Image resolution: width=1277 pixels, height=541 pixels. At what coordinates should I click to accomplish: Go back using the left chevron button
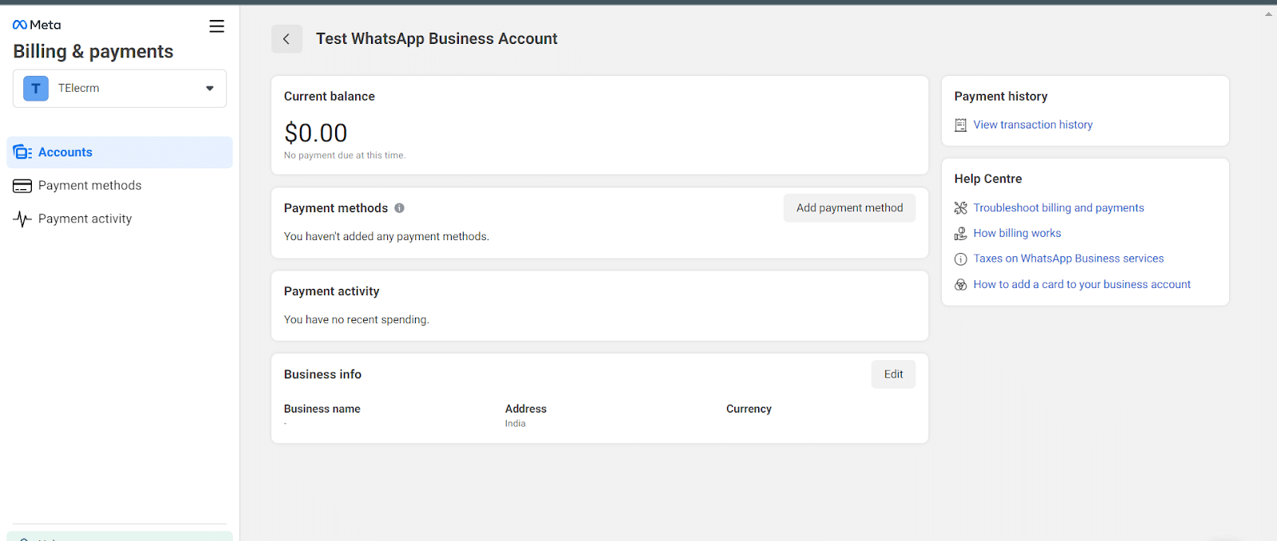click(287, 38)
